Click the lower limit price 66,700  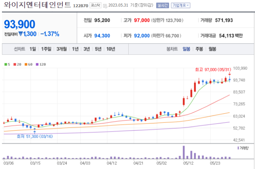tap(173, 36)
